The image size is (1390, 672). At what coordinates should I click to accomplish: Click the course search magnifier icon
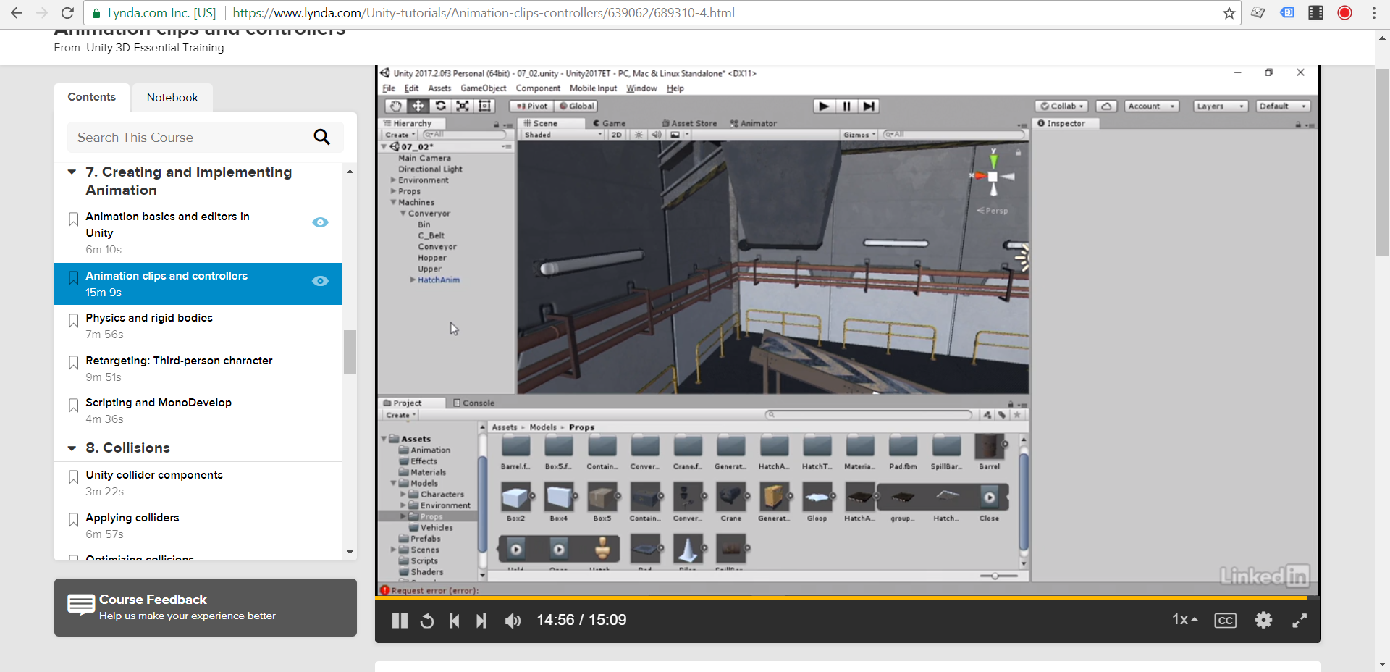click(x=321, y=137)
